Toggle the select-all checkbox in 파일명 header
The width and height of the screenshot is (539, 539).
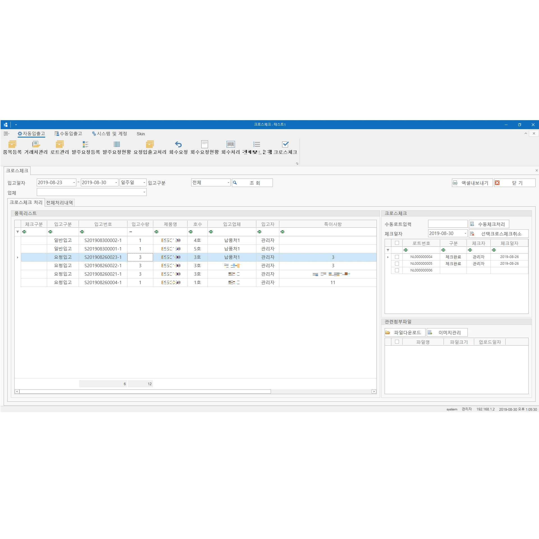point(397,342)
